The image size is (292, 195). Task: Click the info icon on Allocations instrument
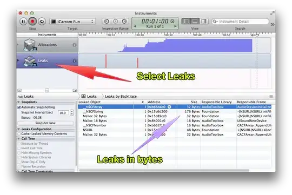pos(75,45)
